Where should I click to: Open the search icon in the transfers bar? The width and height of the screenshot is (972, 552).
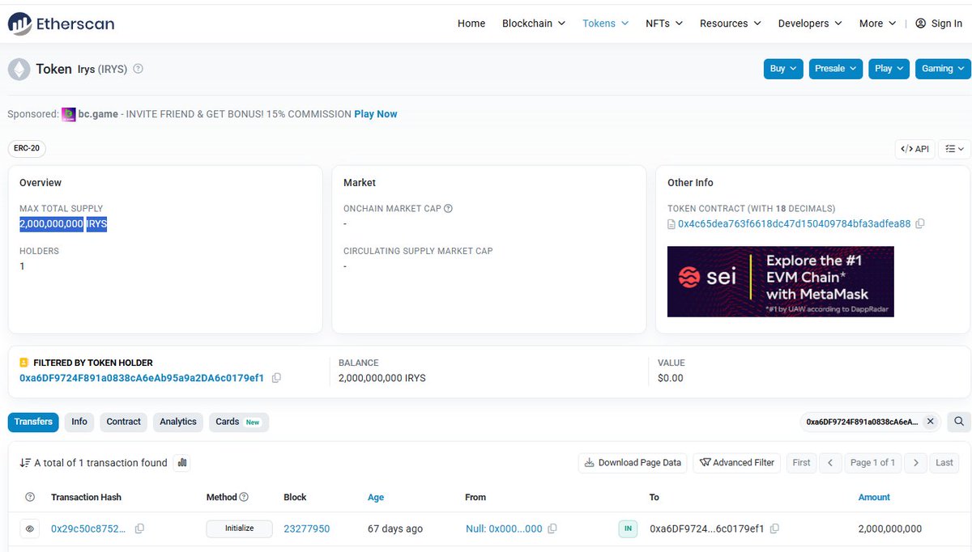[958, 422]
